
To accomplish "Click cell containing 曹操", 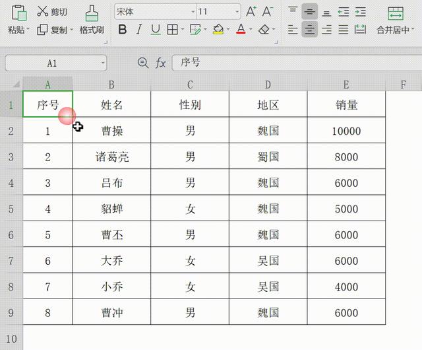I will 111,131.
